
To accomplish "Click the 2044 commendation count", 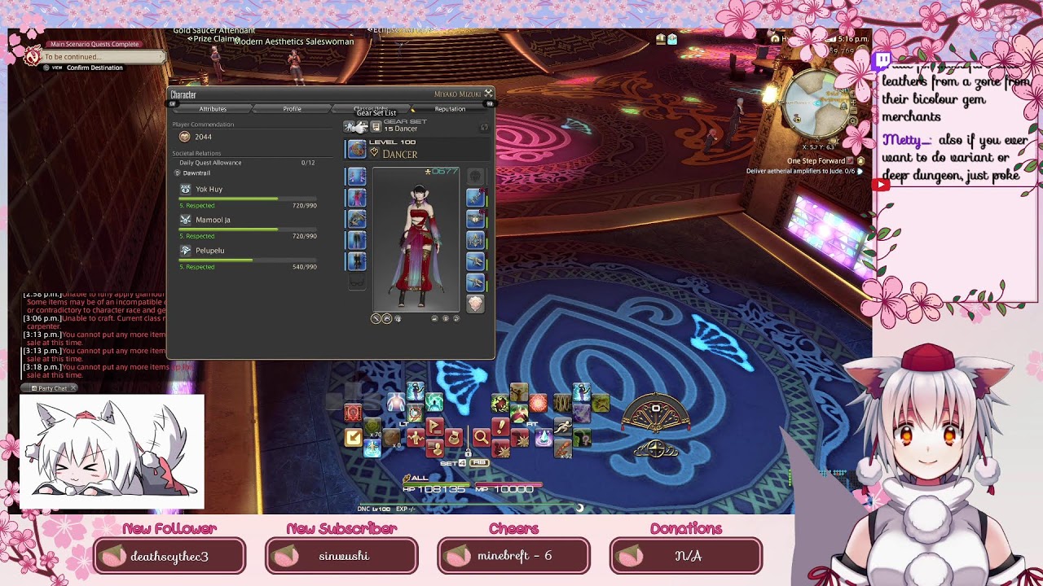I will pyautogui.click(x=203, y=137).
